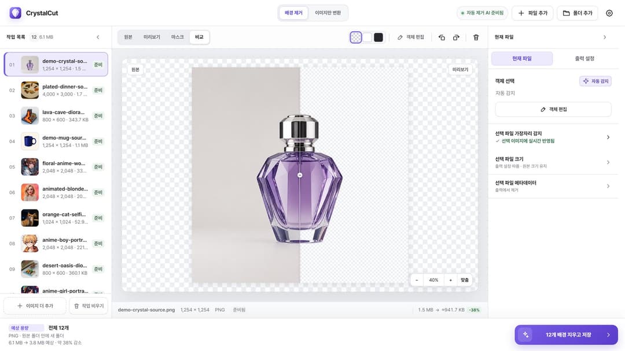Image resolution: width=625 pixels, height=351 pixels.
Task: Zoom in with plus button
Action: [450, 280]
